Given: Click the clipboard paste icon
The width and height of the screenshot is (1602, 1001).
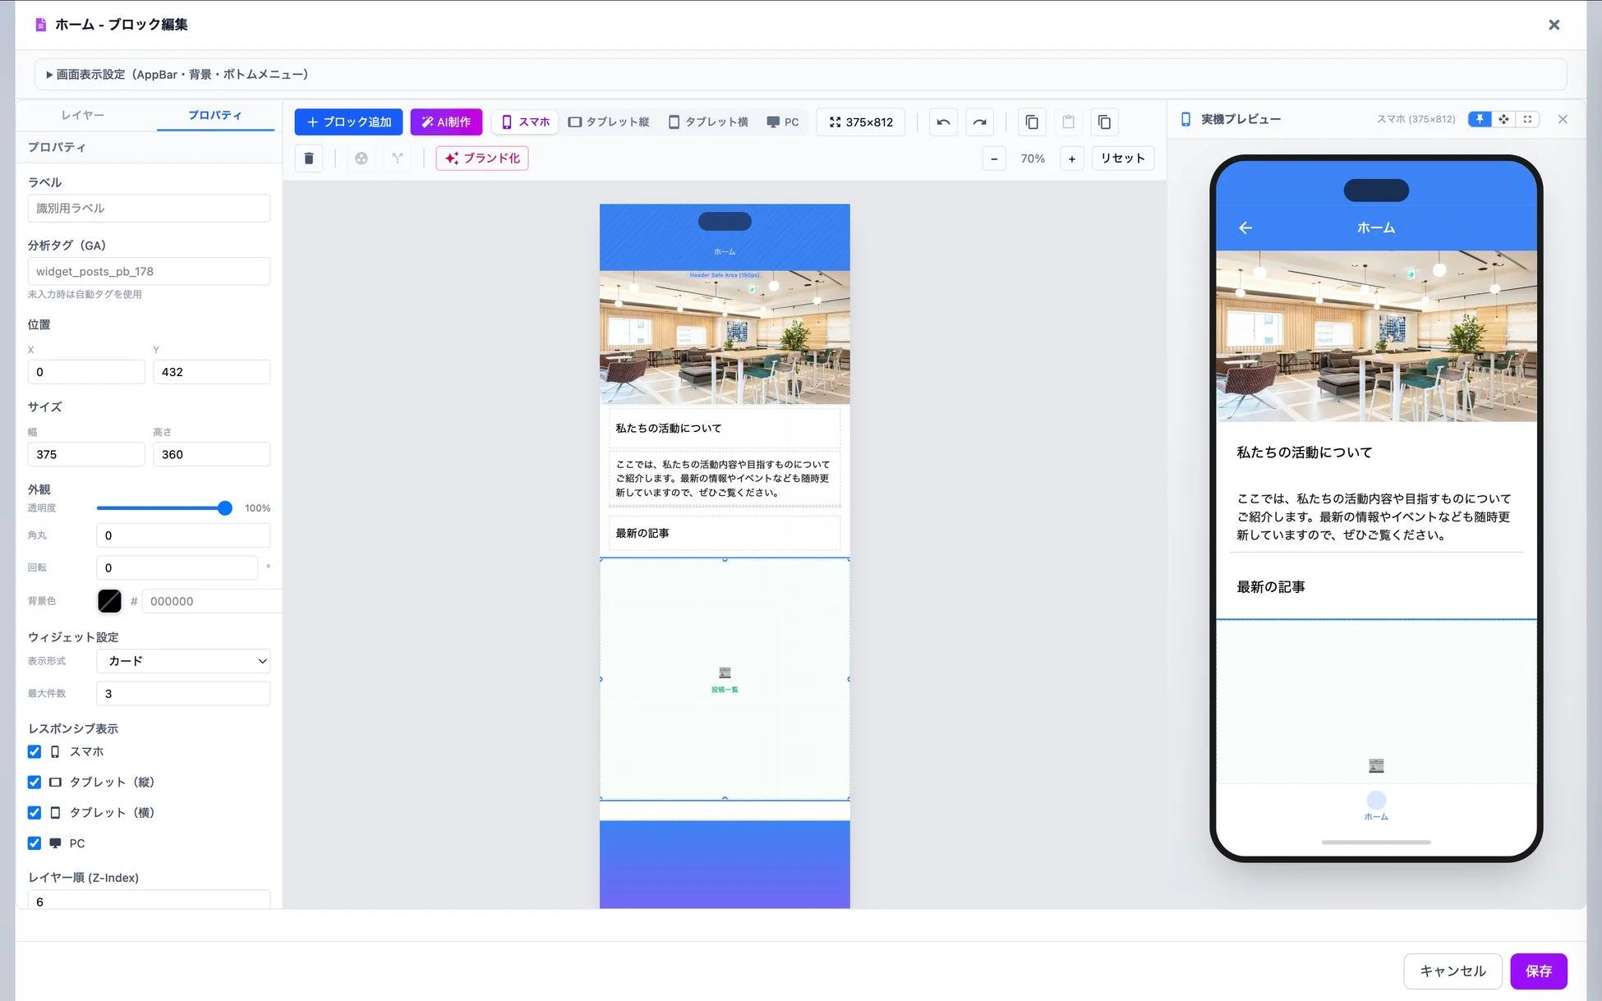Looking at the screenshot, I should pos(1068,122).
